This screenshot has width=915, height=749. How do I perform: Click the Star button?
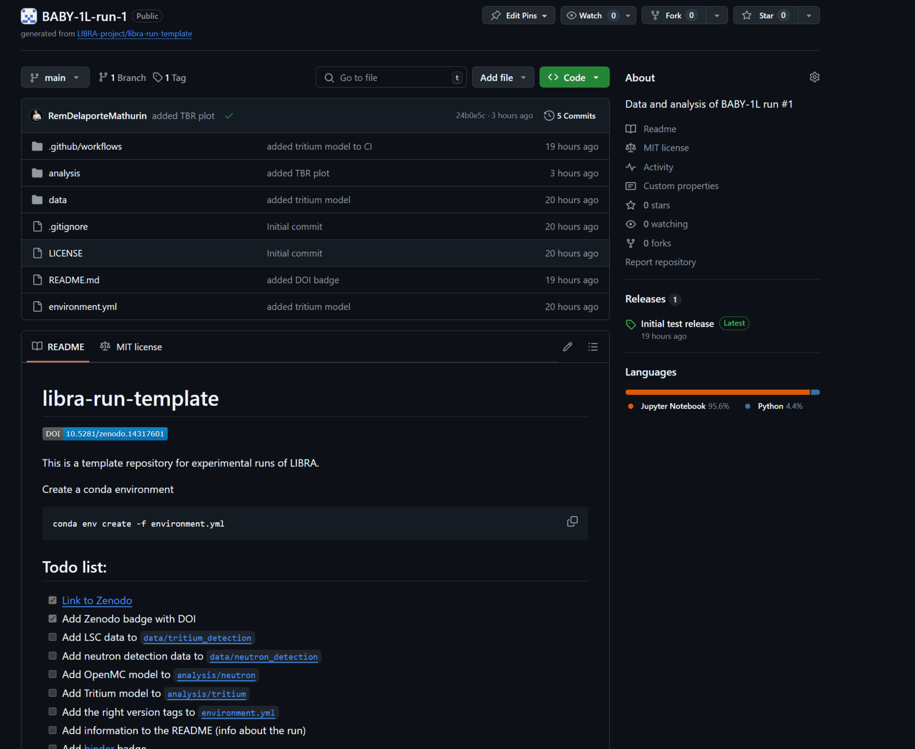point(766,16)
